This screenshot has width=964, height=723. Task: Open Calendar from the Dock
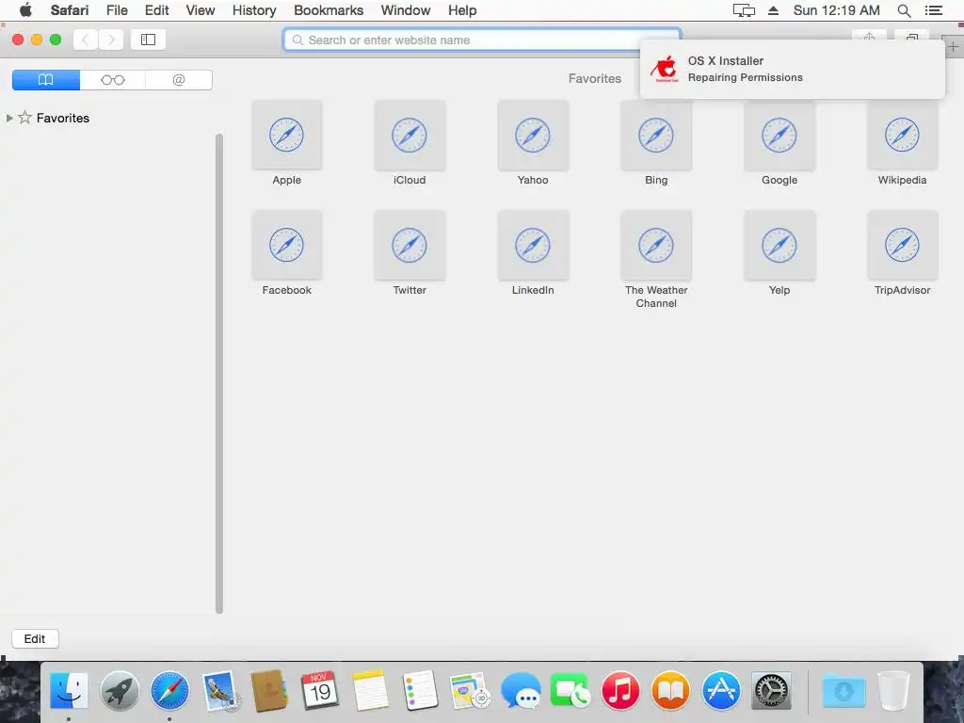[x=320, y=690]
